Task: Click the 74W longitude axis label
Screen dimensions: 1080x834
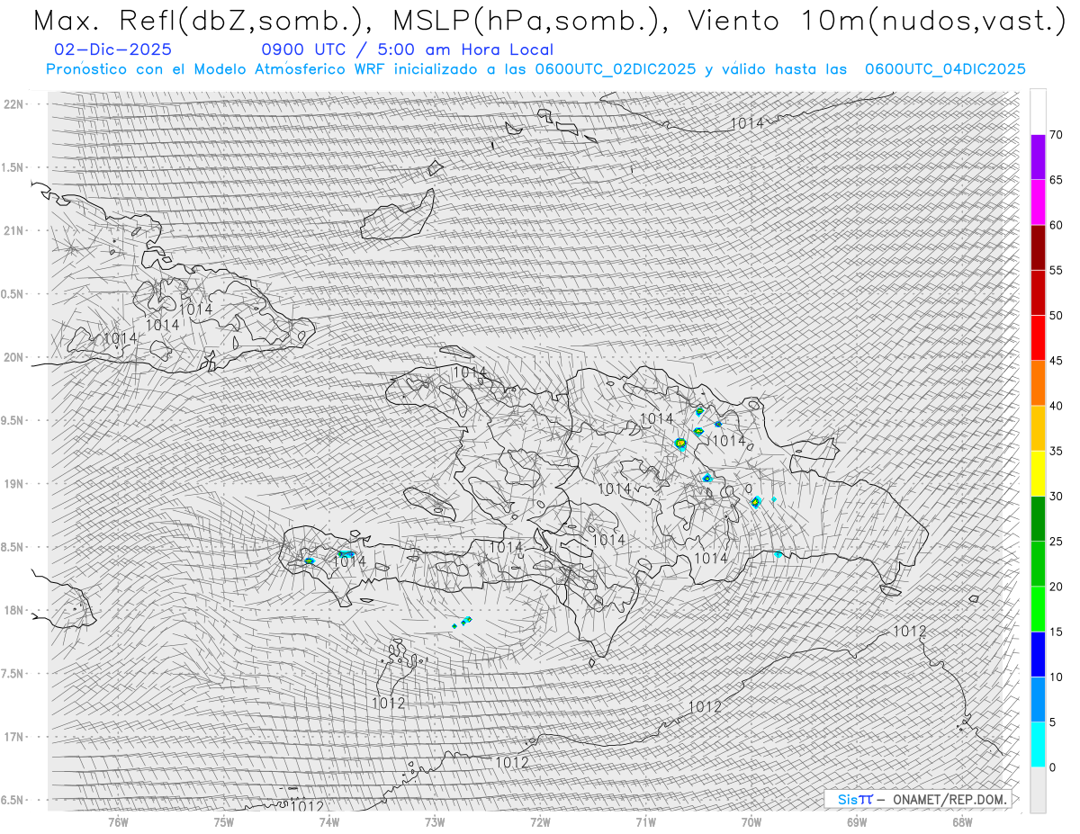Action: pos(329,822)
